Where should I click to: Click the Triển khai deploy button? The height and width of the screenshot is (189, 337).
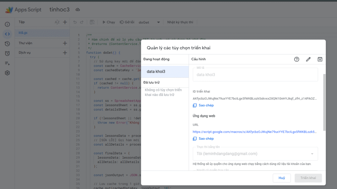tap(308, 178)
